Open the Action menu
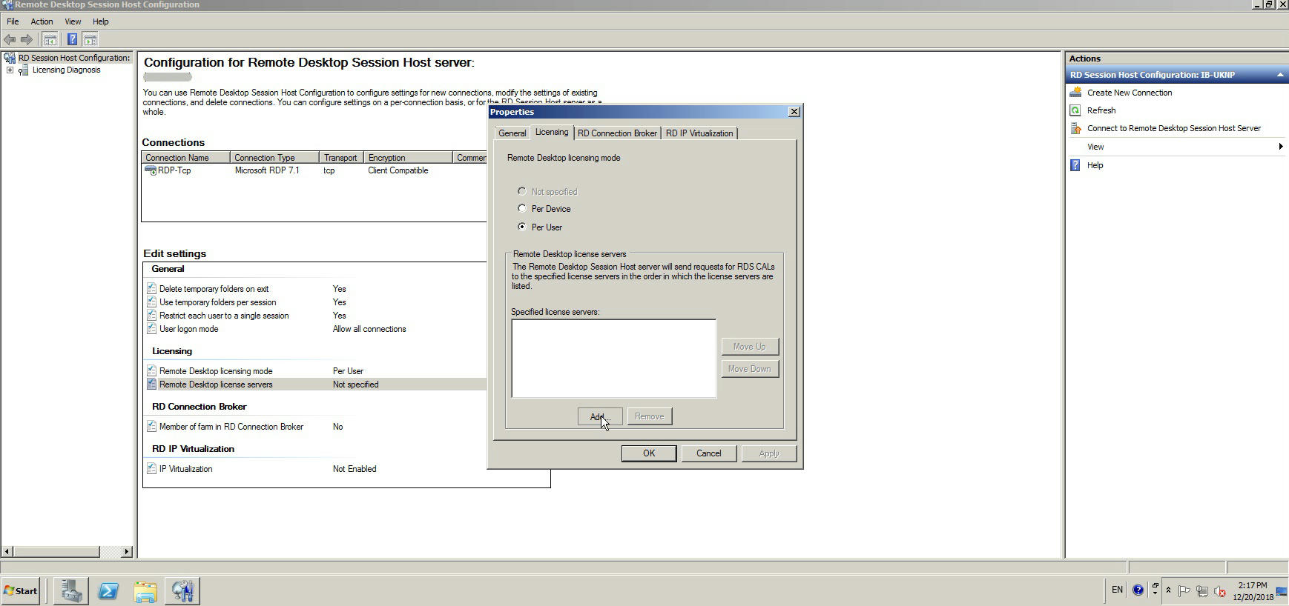1289x606 pixels. 42,21
